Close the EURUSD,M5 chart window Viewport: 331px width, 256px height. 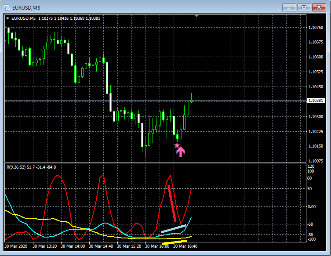coord(319,7)
